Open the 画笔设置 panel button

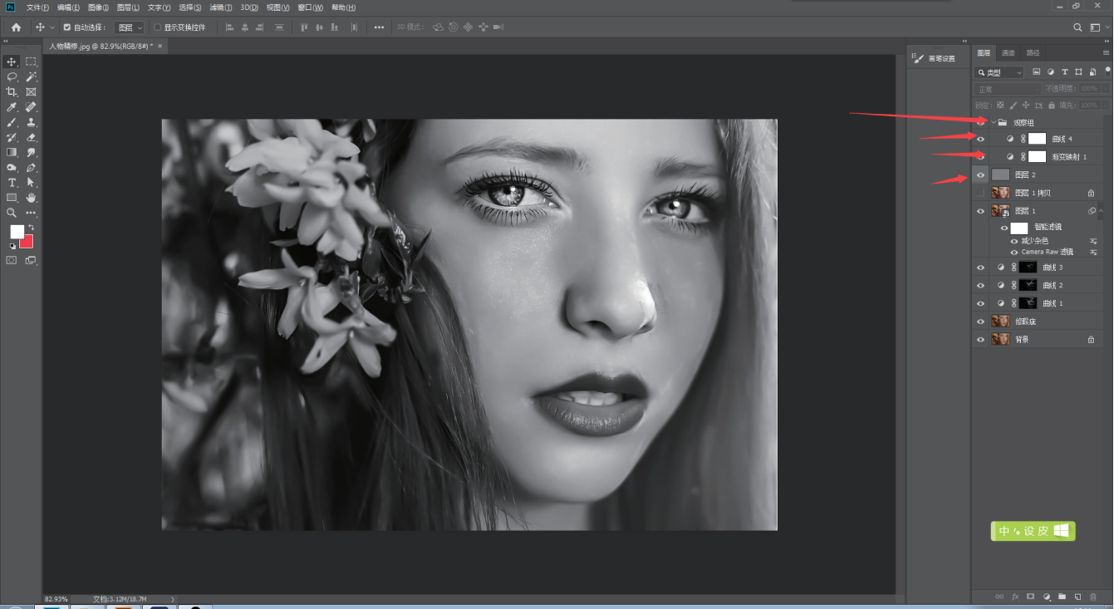[935, 58]
